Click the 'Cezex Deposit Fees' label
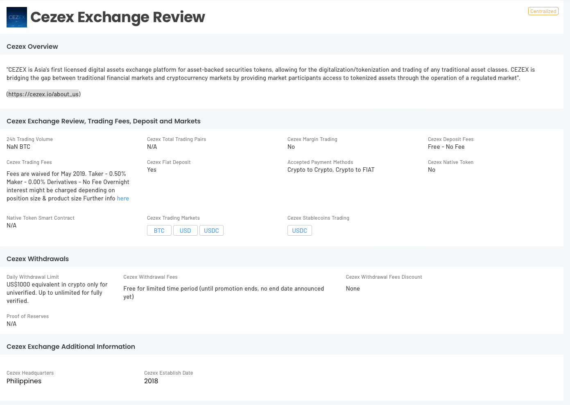This screenshot has width=570, height=405. [450, 139]
